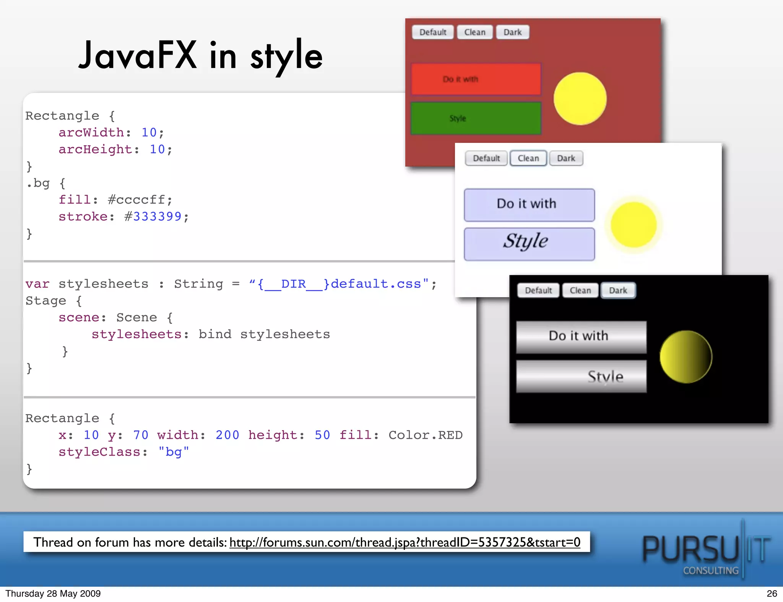Click silver 'Style' rectangle in dark window

coord(581,376)
